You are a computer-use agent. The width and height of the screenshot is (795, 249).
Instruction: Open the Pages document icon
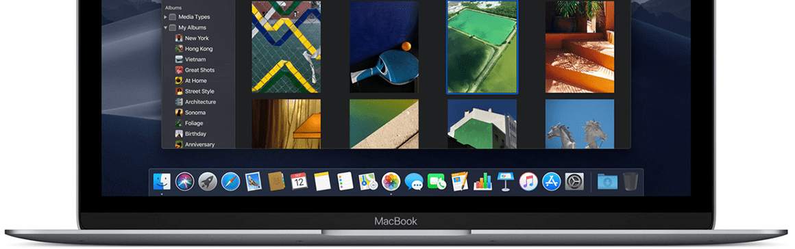click(x=459, y=181)
